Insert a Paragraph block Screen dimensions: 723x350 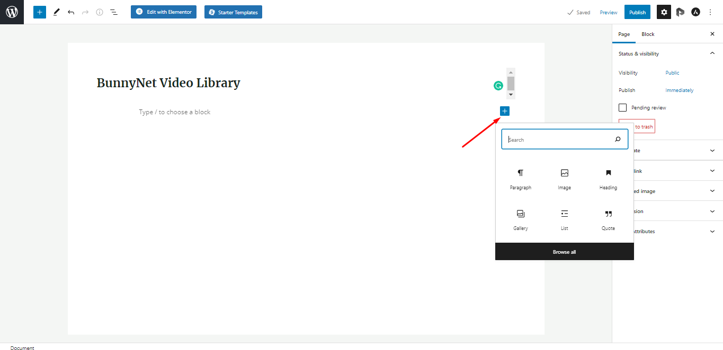click(521, 180)
